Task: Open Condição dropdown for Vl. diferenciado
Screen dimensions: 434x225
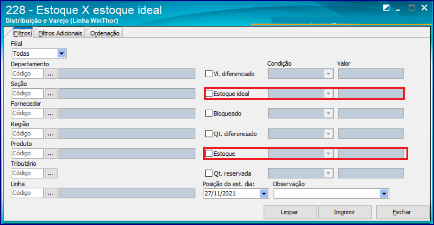Action: (x=328, y=74)
